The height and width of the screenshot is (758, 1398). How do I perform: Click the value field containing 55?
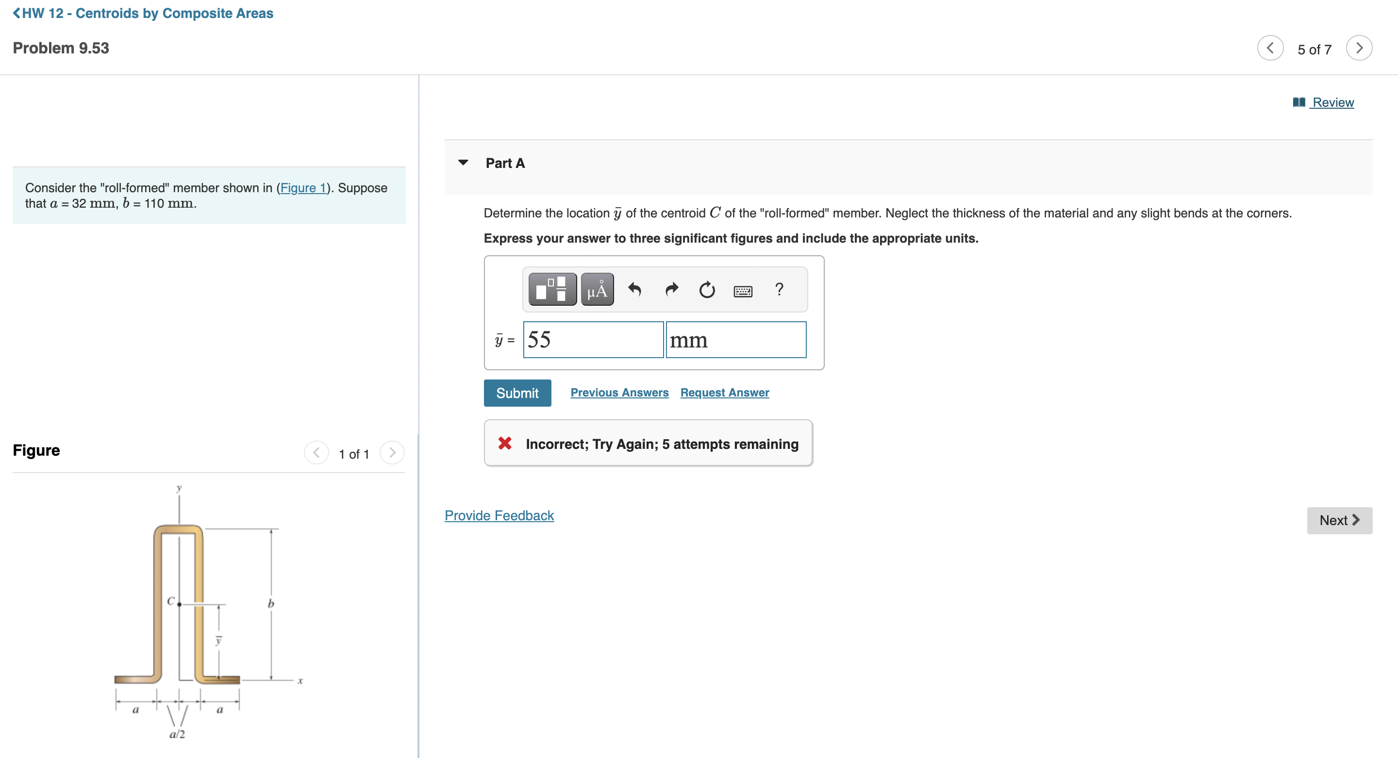coord(593,340)
